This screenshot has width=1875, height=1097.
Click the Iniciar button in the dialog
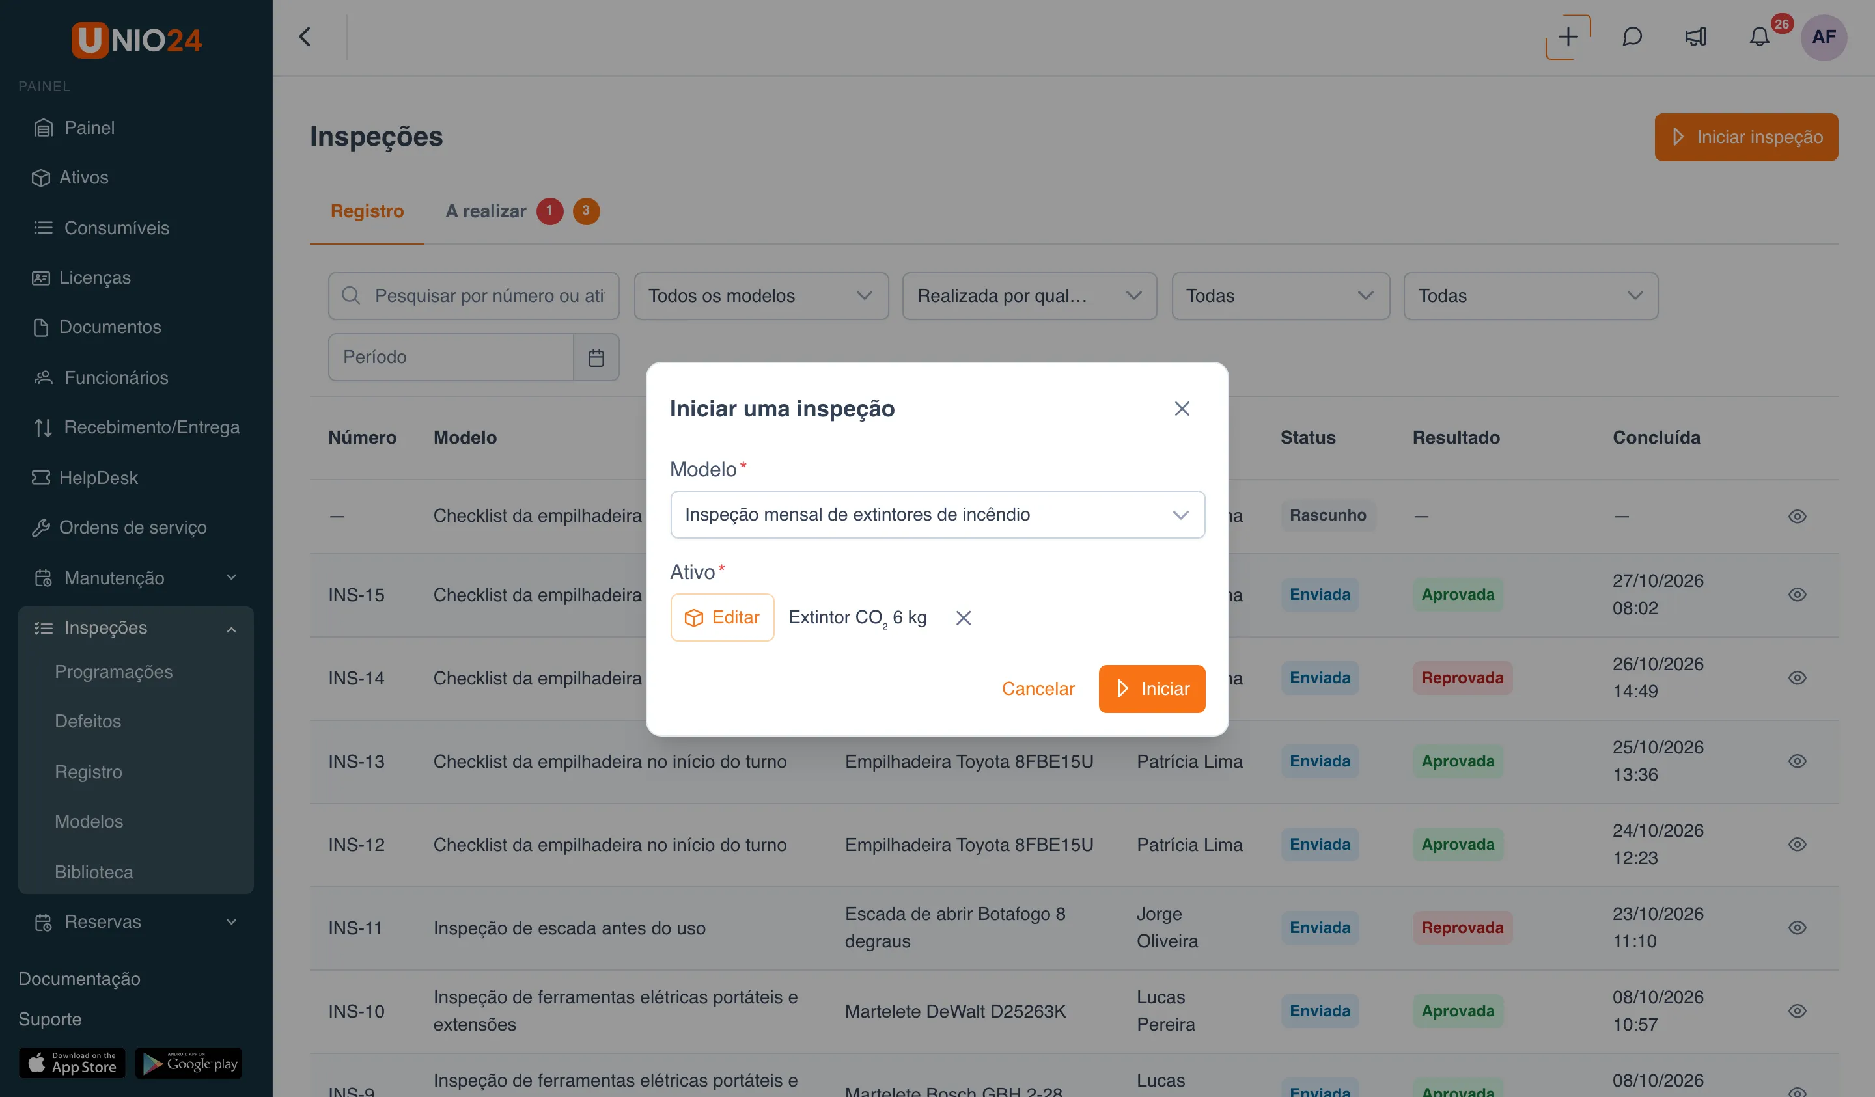click(1152, 690)
